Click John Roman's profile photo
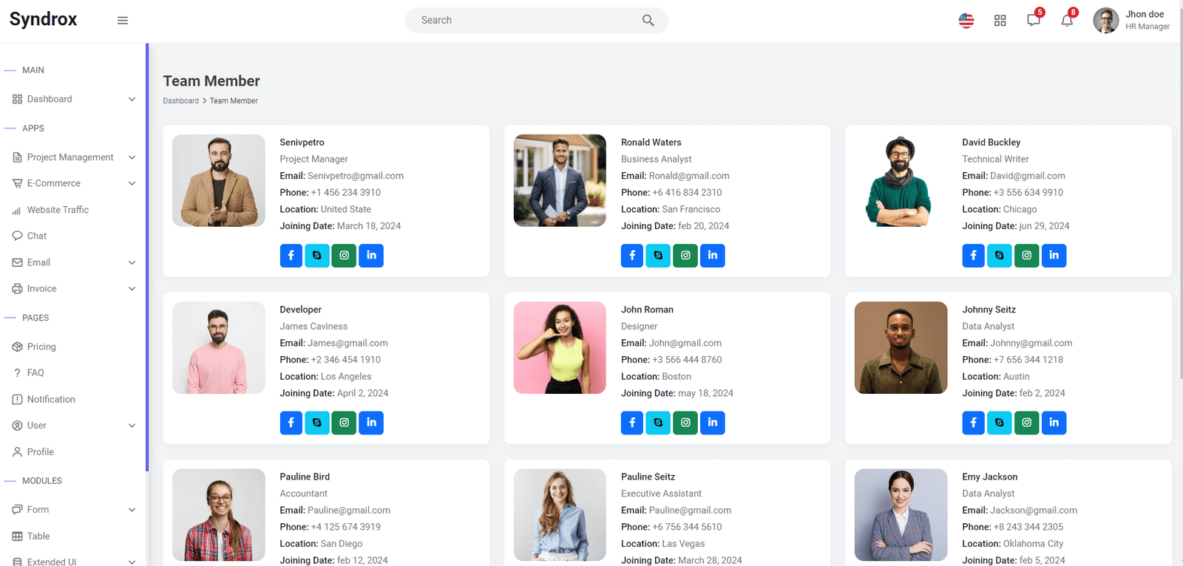This screenshot has width=1183, height=566. [x=560, y=347]
